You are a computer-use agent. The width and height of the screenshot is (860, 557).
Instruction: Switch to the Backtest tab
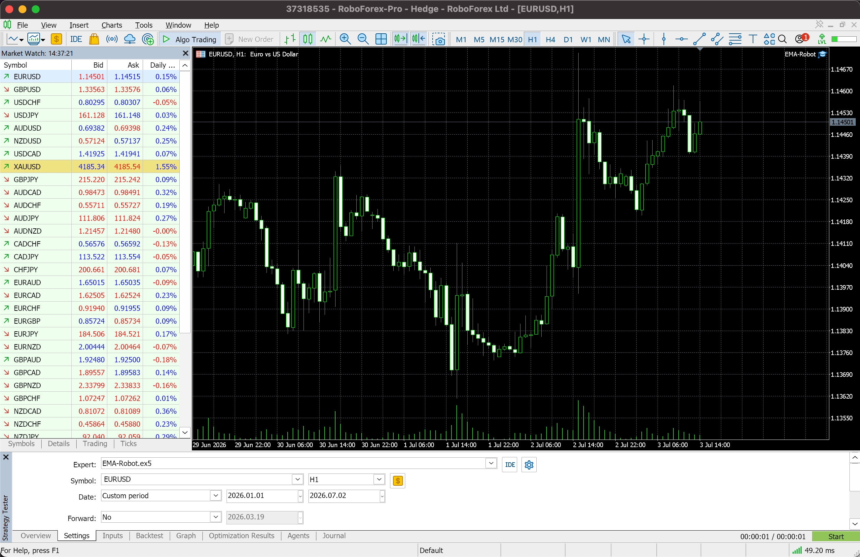coord(149,535)
